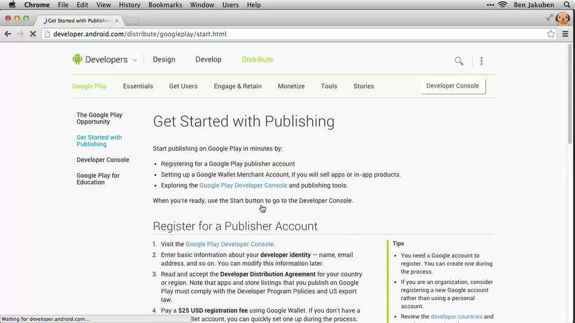Click the Chrome forward arrow

coord(20,34)
